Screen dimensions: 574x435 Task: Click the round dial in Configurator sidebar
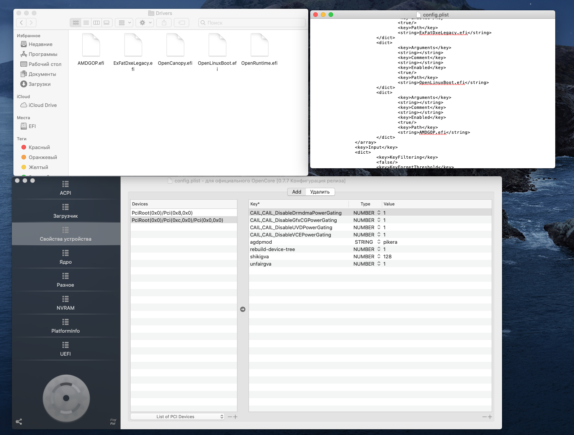coord(66,398)
